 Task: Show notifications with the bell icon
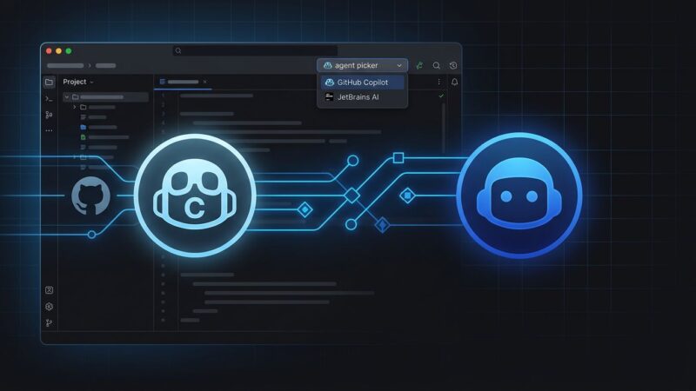454,82
